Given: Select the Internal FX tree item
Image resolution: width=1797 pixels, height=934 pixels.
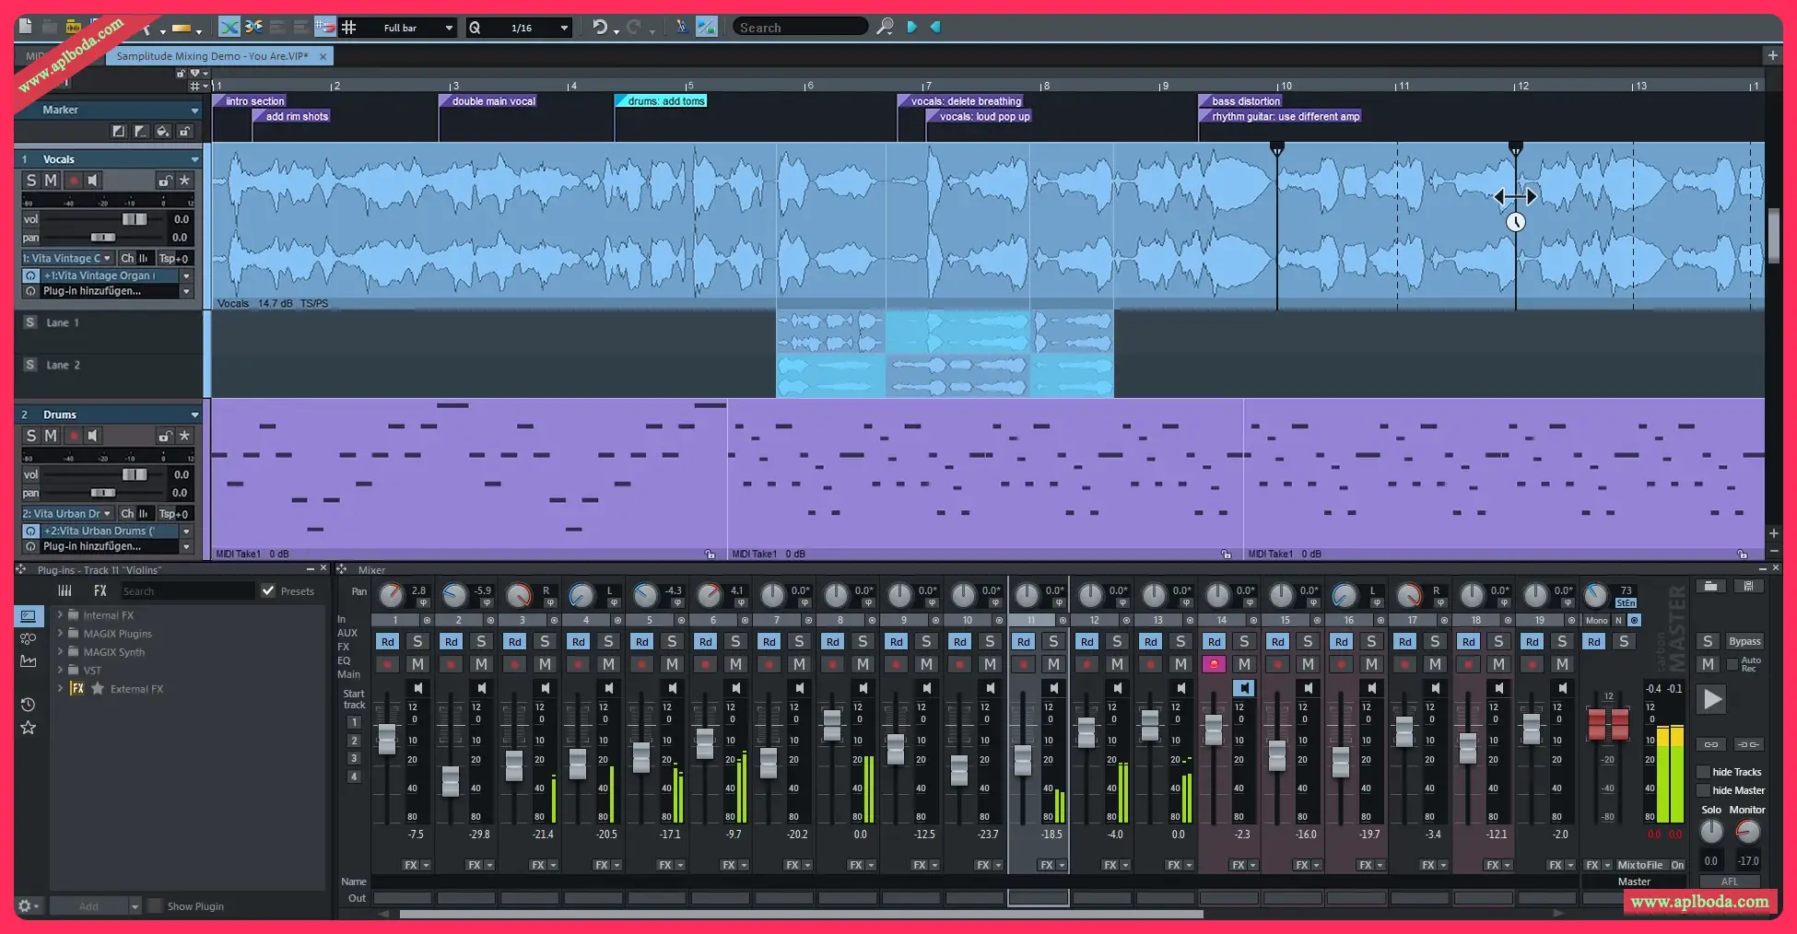Looking at the screenshot, I should point(108,615).
